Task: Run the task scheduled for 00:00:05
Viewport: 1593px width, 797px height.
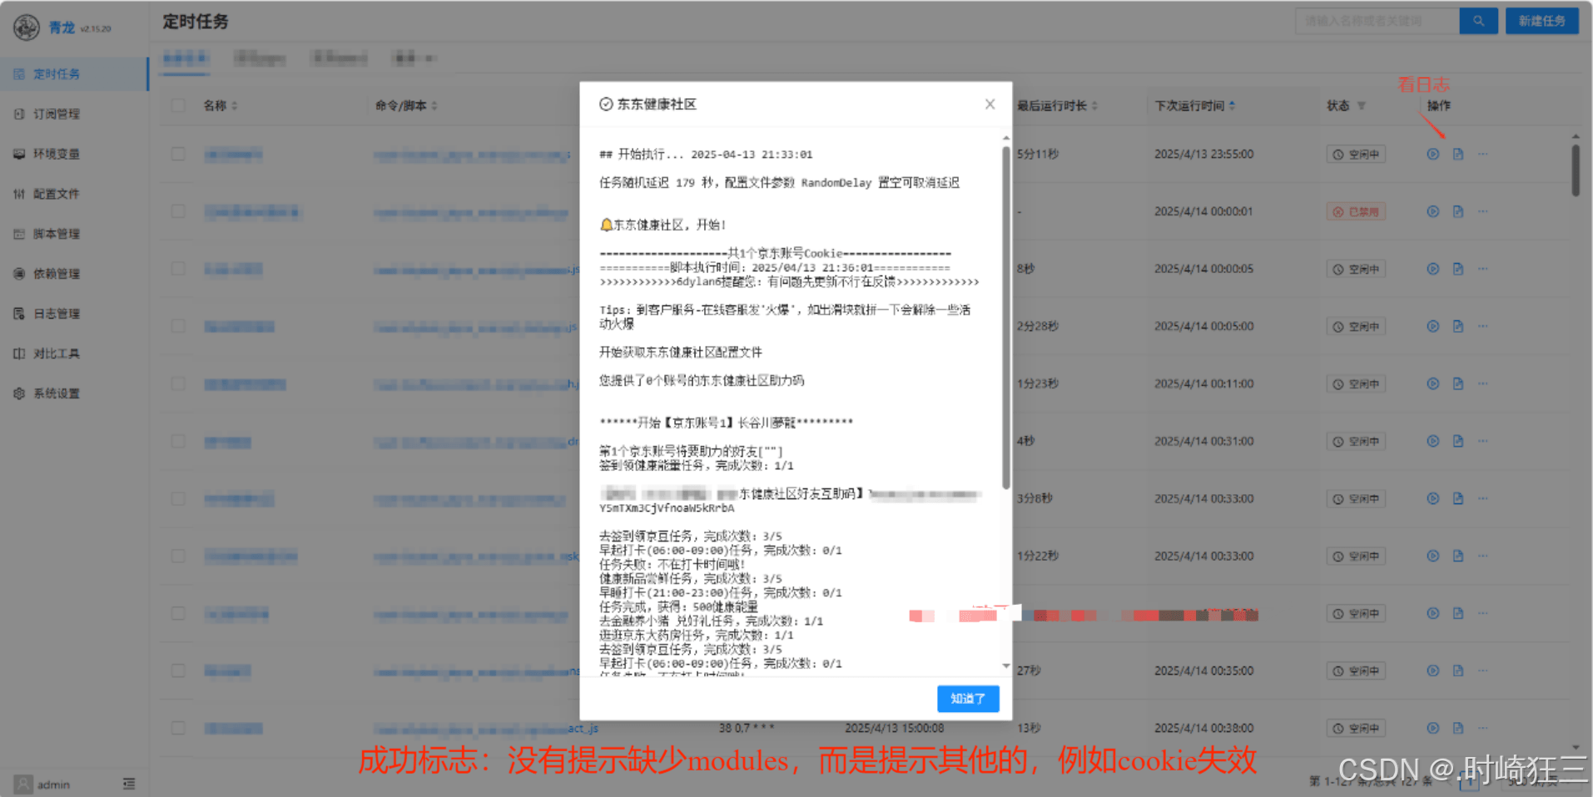Action: click(x=1432, y=269)
